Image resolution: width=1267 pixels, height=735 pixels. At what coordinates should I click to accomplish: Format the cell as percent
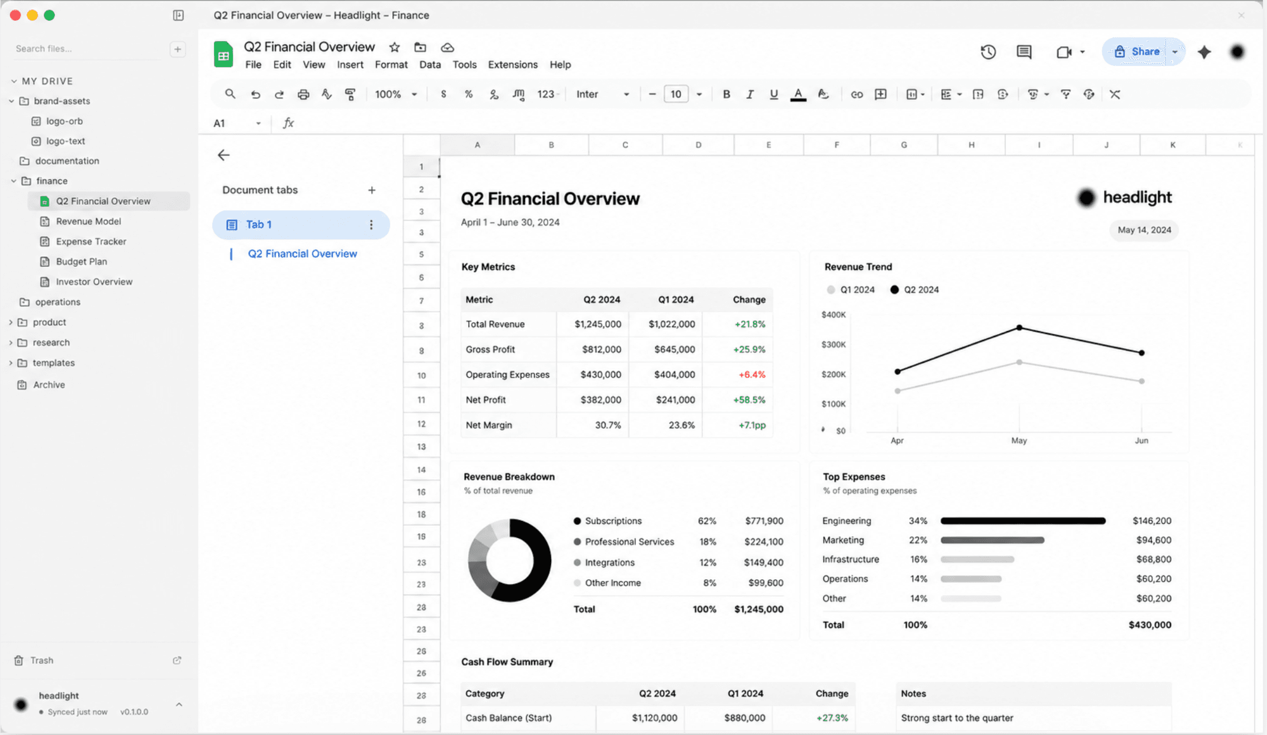coord(469,94)
